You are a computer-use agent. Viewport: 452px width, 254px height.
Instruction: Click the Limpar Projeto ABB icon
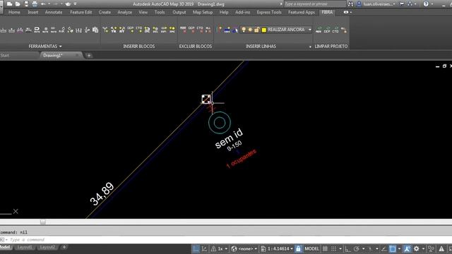[x=319, y=30]
